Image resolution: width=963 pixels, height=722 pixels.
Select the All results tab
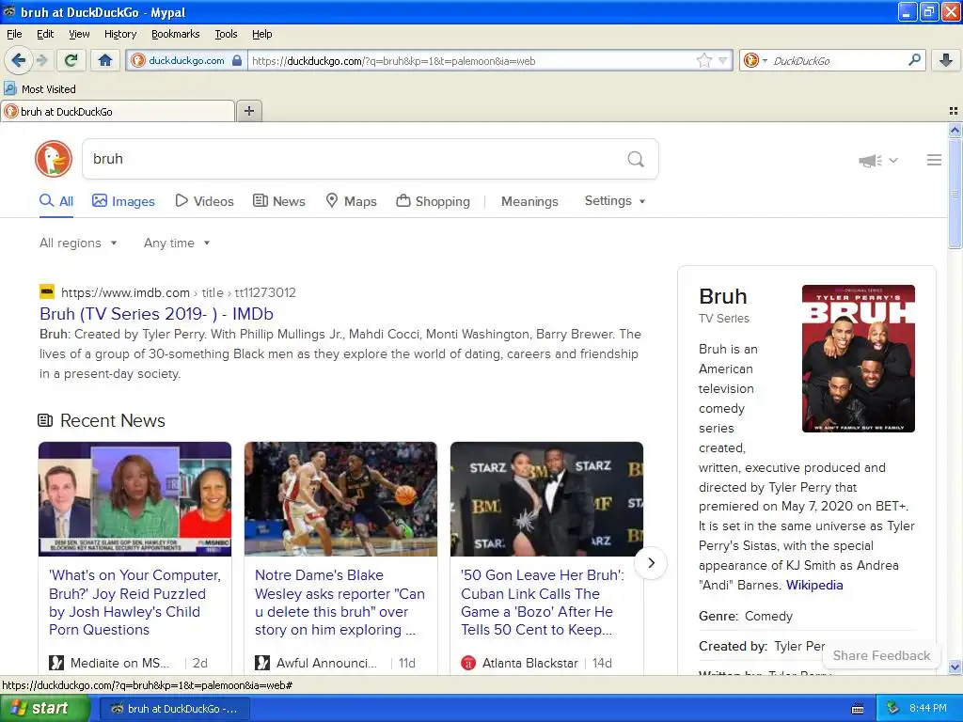pos(55,201)
